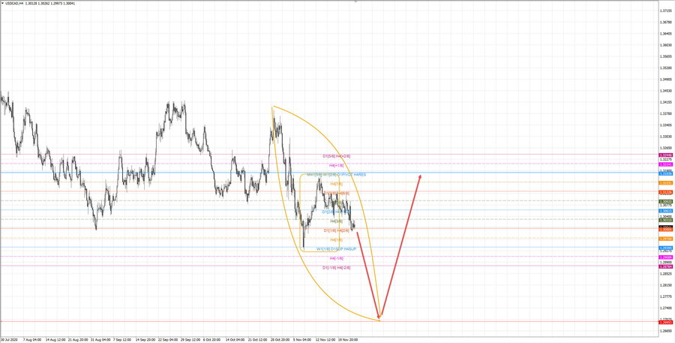Click the 1.31531 orange price tag
The width and height of the screenshot is (675, 343).
(x=667, y=182)
